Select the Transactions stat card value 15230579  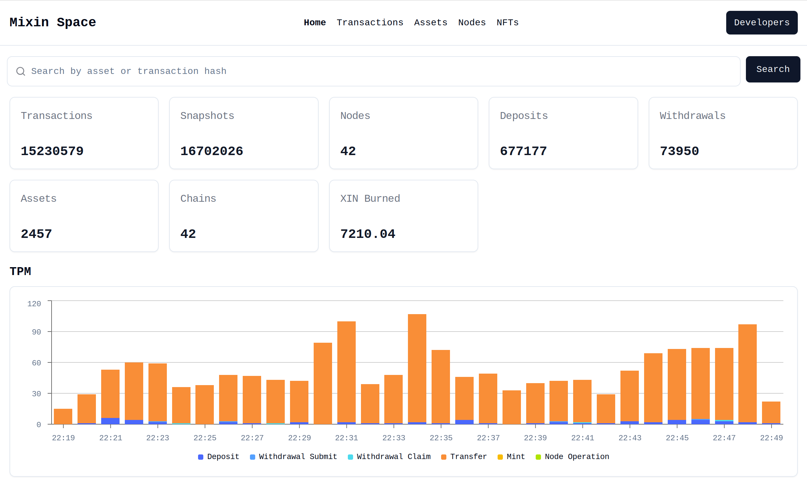point(52,151)
